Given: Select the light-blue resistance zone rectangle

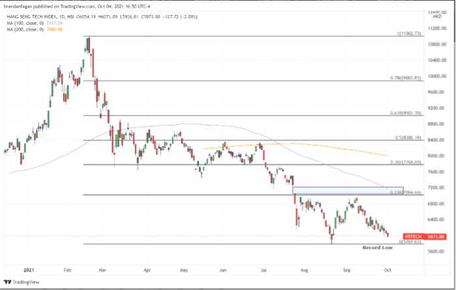Looking at the screenshot, I should pyautogui.click(x=348, y=191).
